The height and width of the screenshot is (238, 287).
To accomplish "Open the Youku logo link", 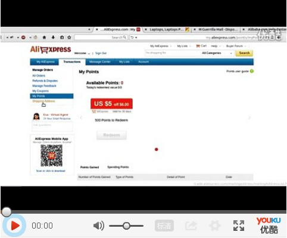I will tap(269, 226).
